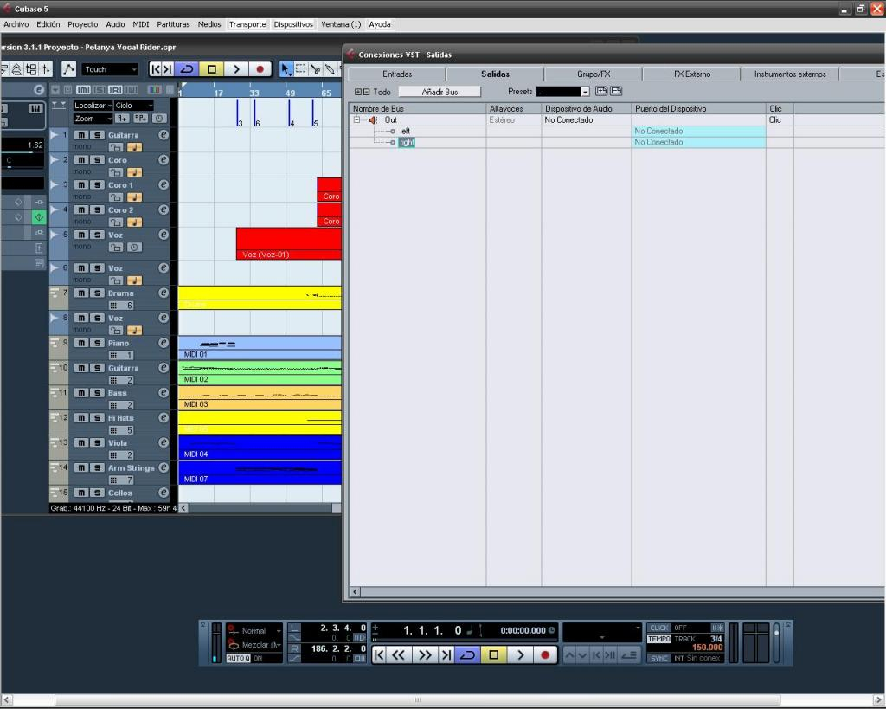The height and width of the screenshot is (709, 886).
Task: Open the Archivo menu
Action: (x=16, y=24)
